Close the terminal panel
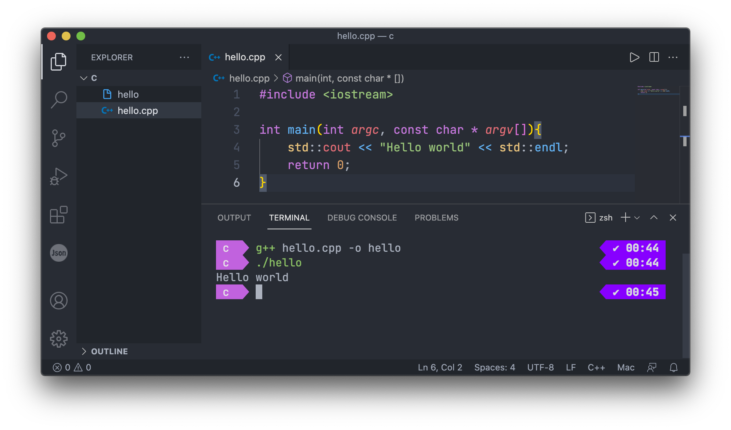This screenshot has height=430, width=731. tap(673, 218)
